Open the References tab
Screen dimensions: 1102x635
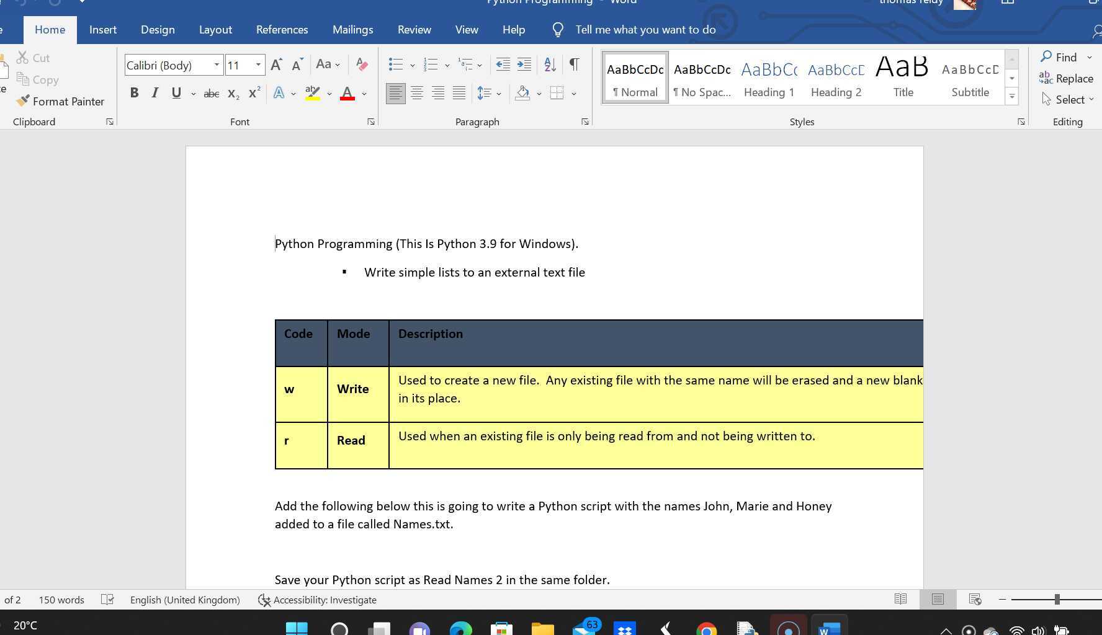click(x=282, y=30)
